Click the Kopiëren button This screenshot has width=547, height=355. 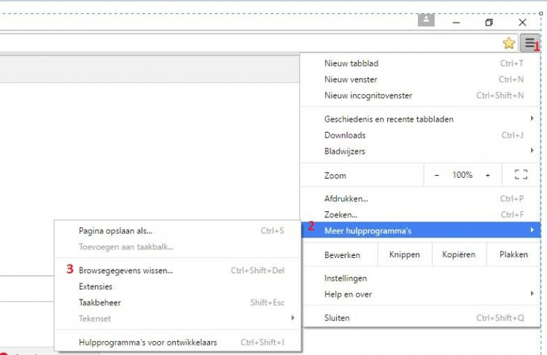[458, 254]
